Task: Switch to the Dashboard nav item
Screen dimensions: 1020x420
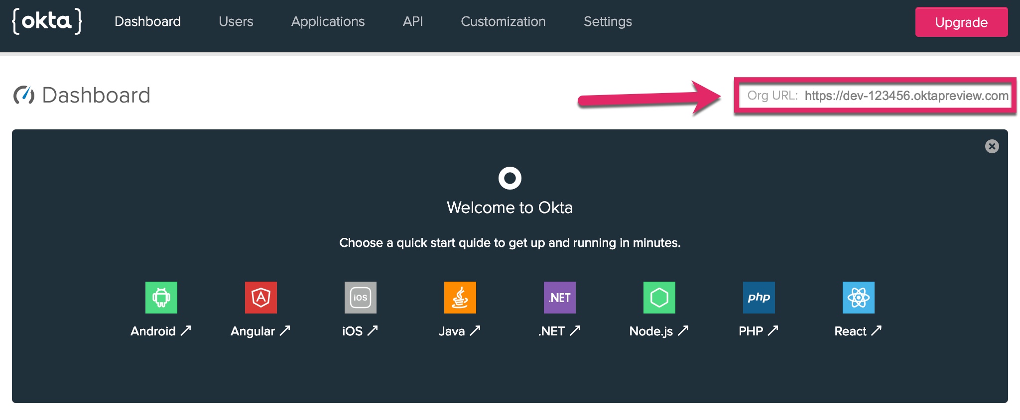Action: click(147, 21)
